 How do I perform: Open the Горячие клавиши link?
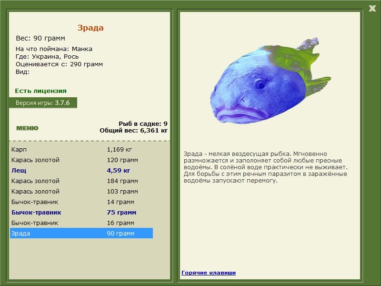point(209,273)
